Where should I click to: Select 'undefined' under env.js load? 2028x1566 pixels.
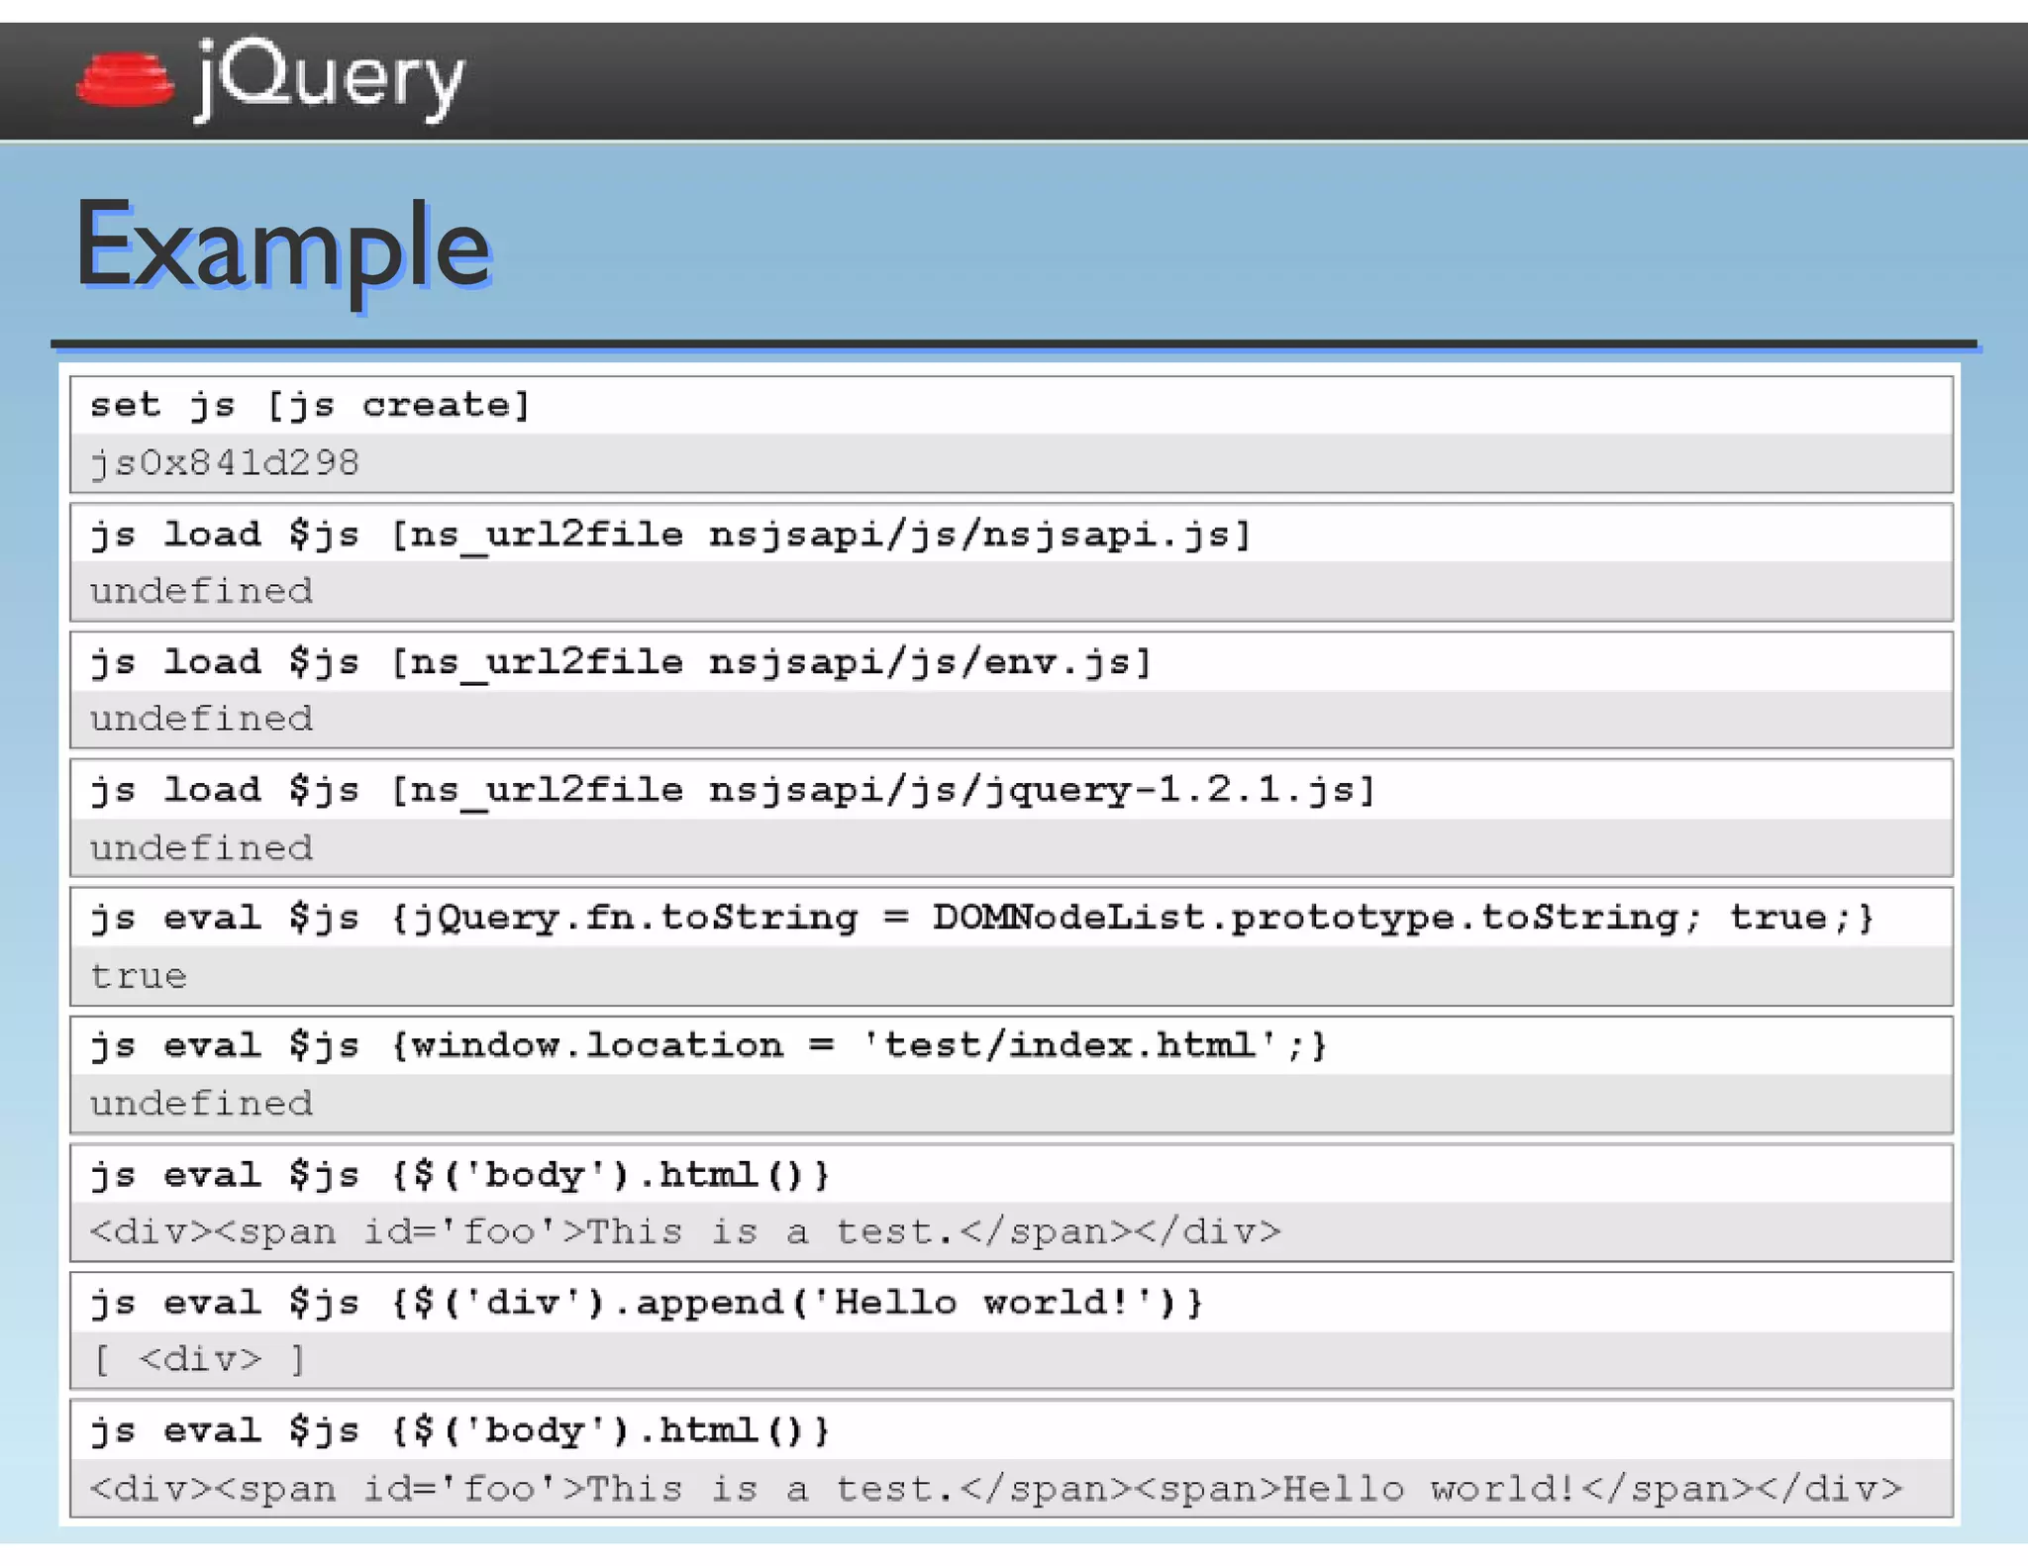(202, 719)
